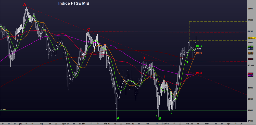Screen dimensions: 256x125
Task: Select the red wave label D
Action: pos(144,58)
